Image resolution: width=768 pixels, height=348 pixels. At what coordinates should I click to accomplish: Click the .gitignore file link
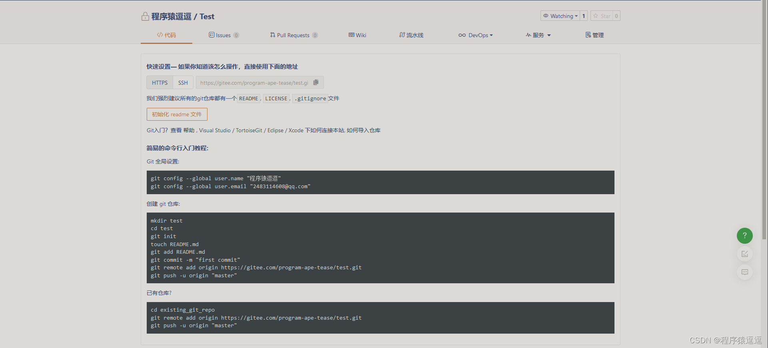tap(310, 98)
